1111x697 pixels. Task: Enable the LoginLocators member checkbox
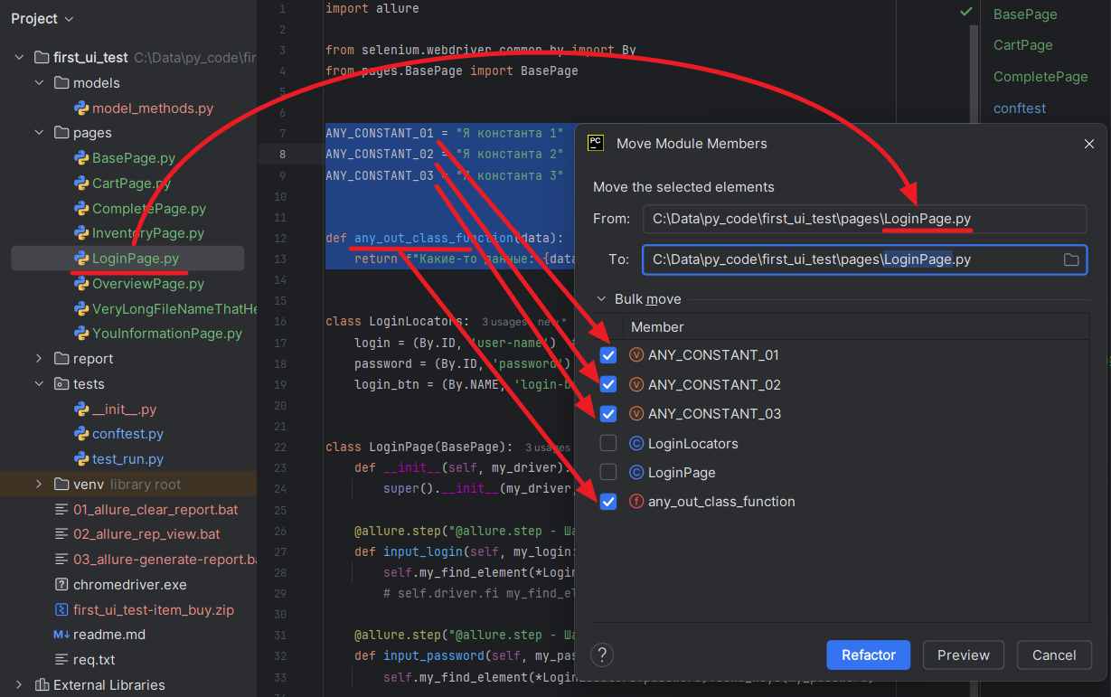[608, 443]
